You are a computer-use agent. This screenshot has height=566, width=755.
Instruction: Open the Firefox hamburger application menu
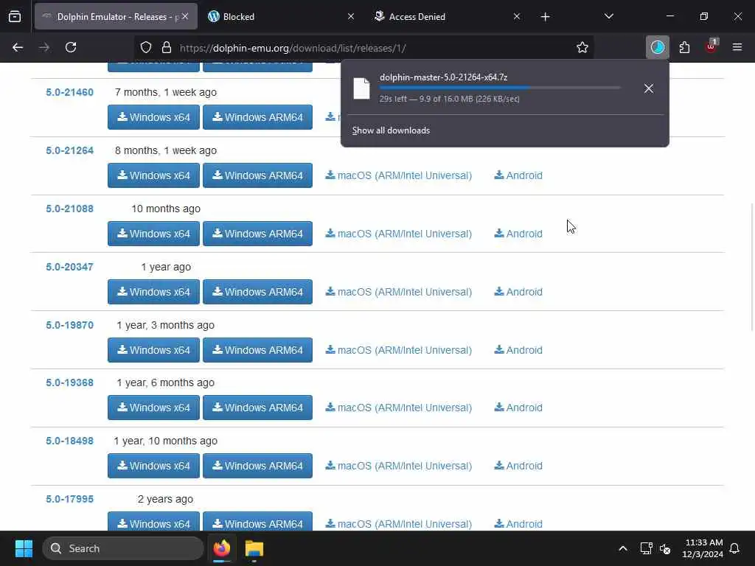click(737, 47)
